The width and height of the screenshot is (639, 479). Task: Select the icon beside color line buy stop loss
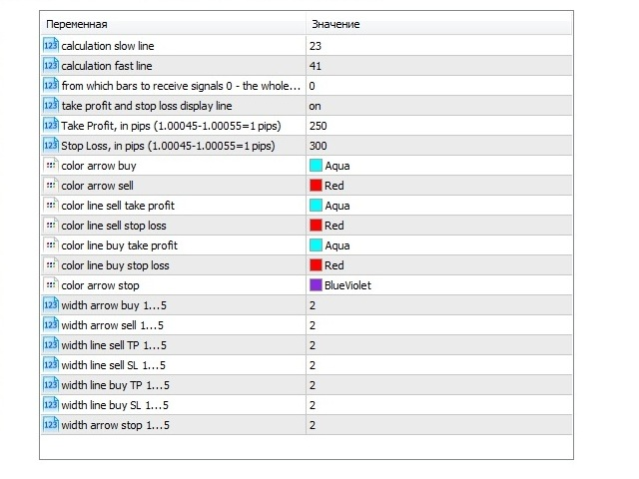51,264
